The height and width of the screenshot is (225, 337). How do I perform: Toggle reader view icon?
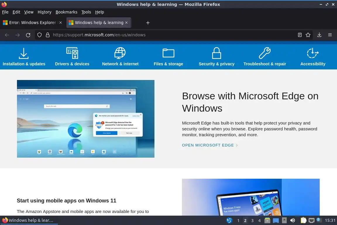300,35
